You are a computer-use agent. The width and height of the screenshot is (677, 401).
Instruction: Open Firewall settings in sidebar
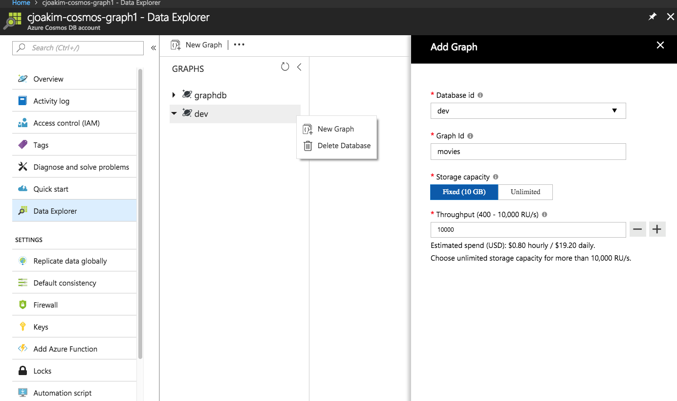pos(74,305)
